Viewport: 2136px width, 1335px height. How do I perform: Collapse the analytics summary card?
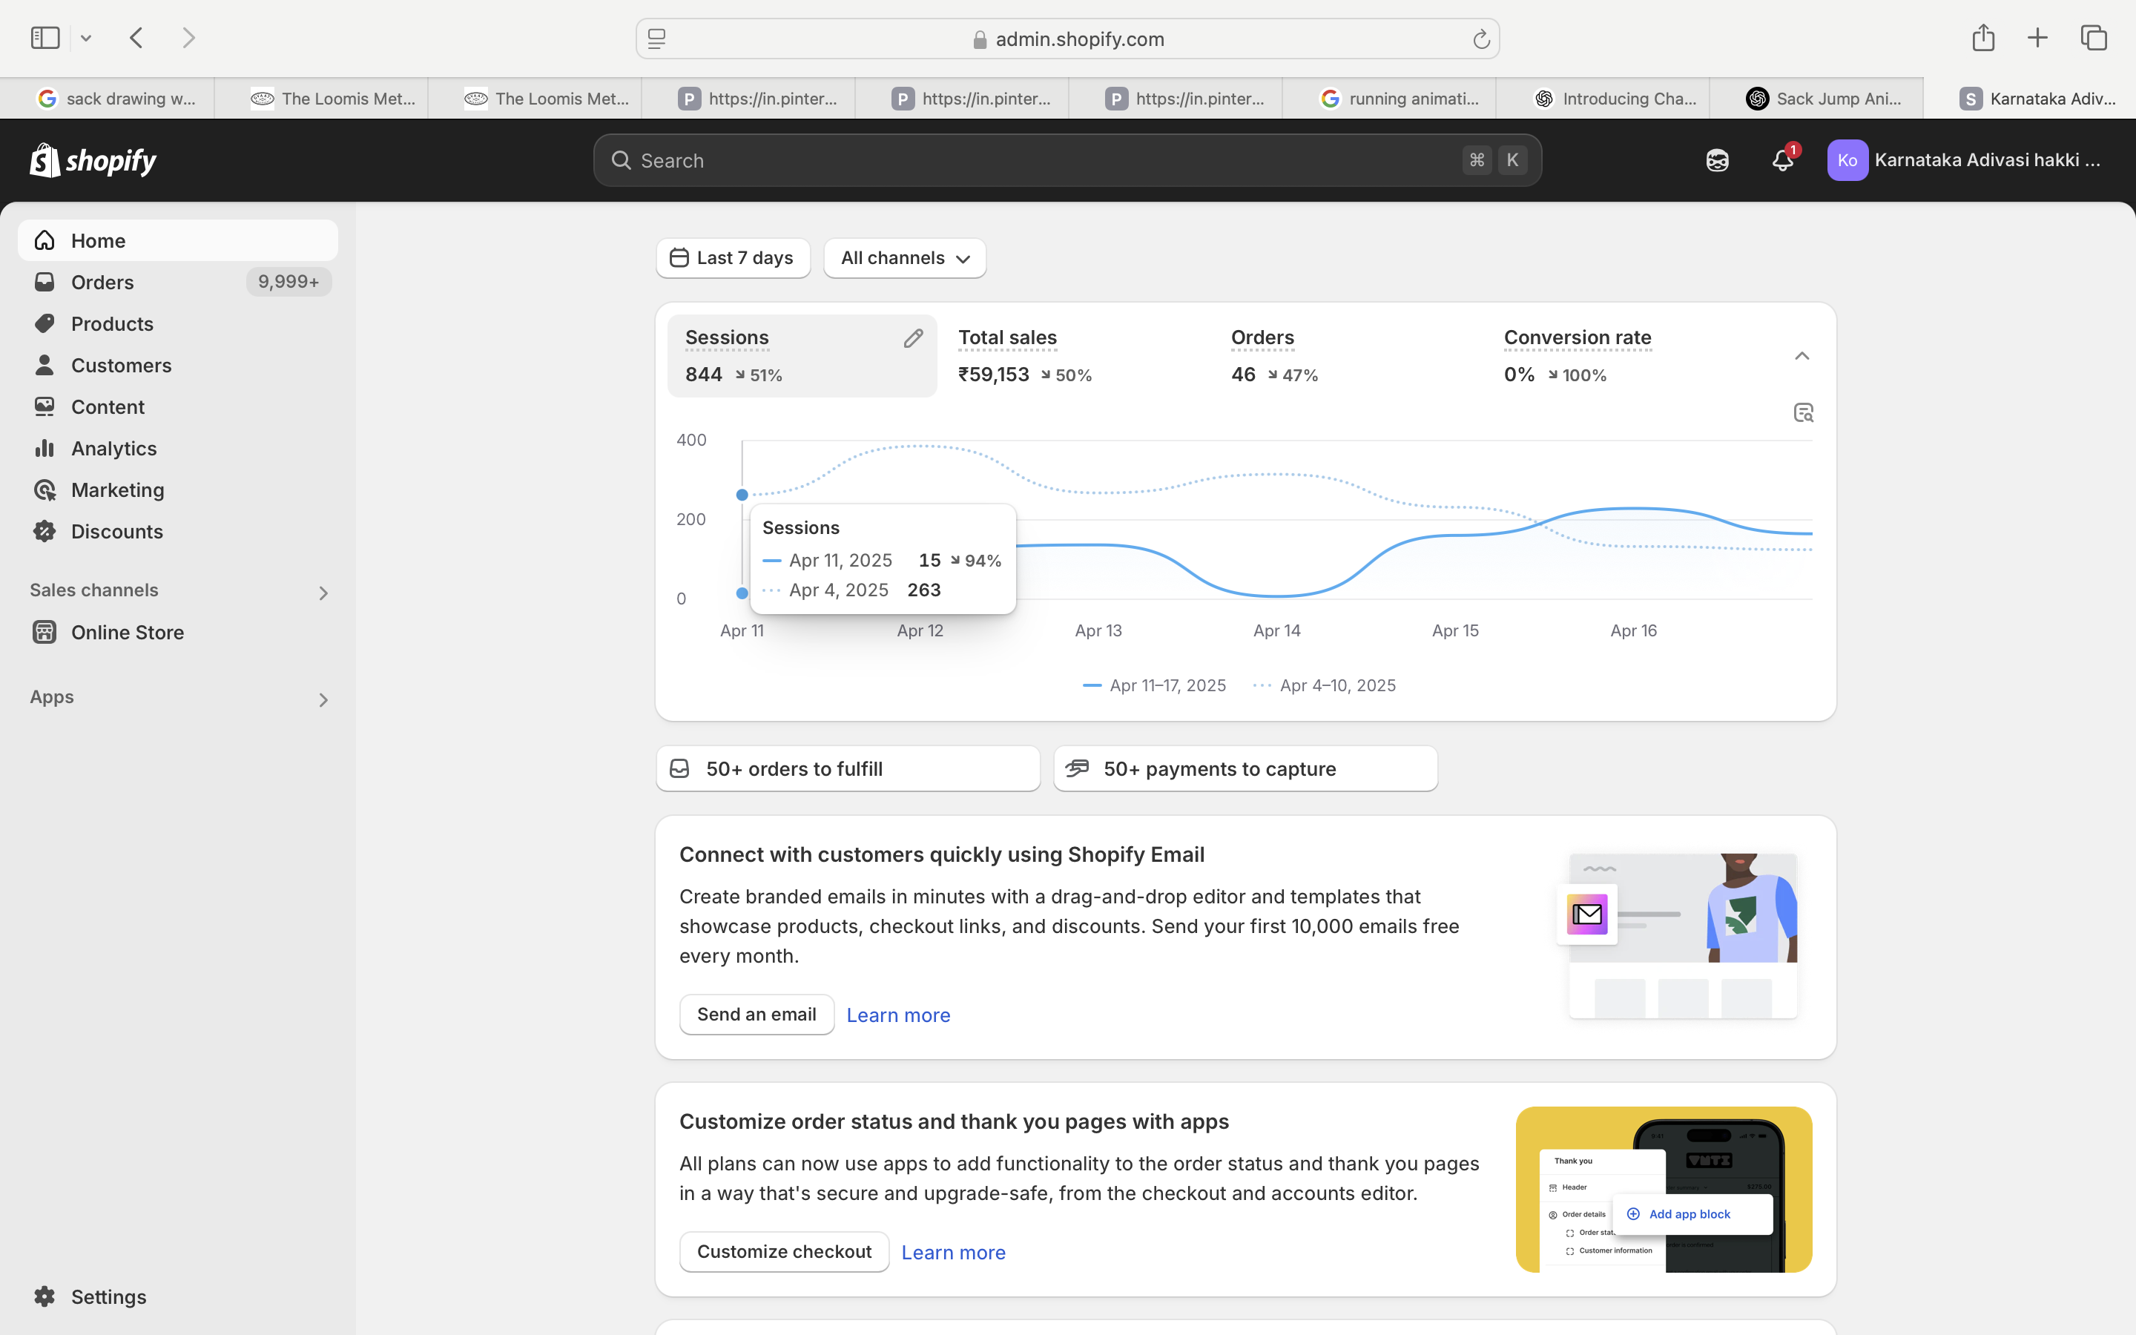1802,355
